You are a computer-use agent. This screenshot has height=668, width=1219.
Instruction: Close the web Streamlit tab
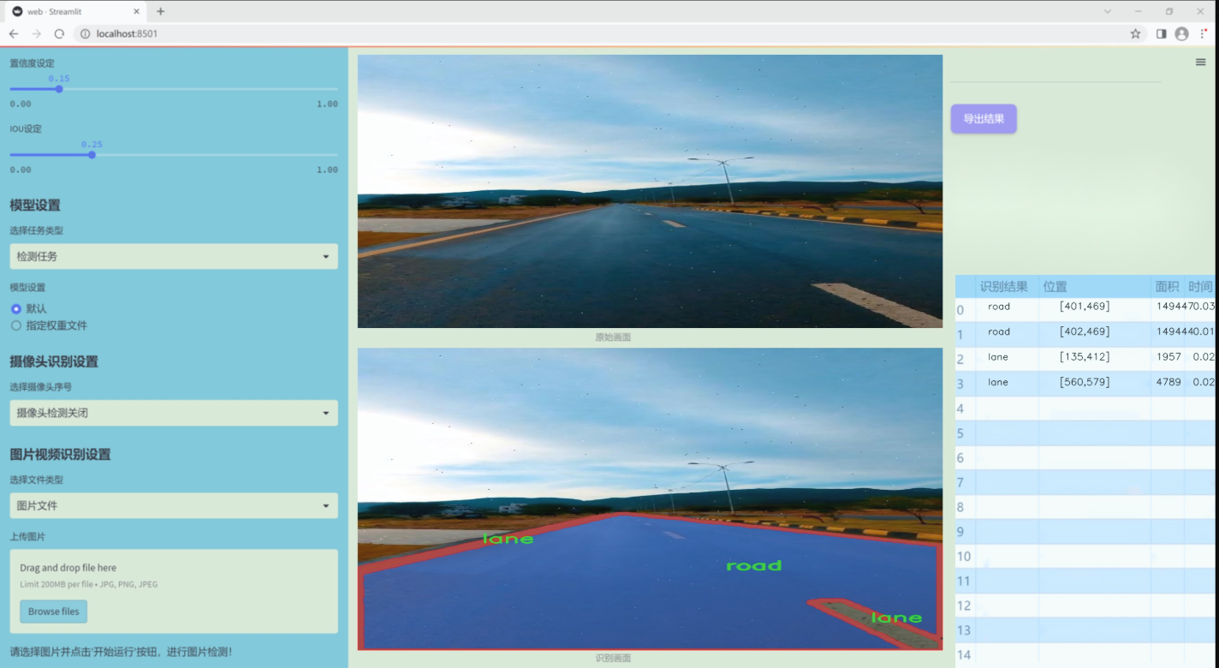tap(137, 11)
